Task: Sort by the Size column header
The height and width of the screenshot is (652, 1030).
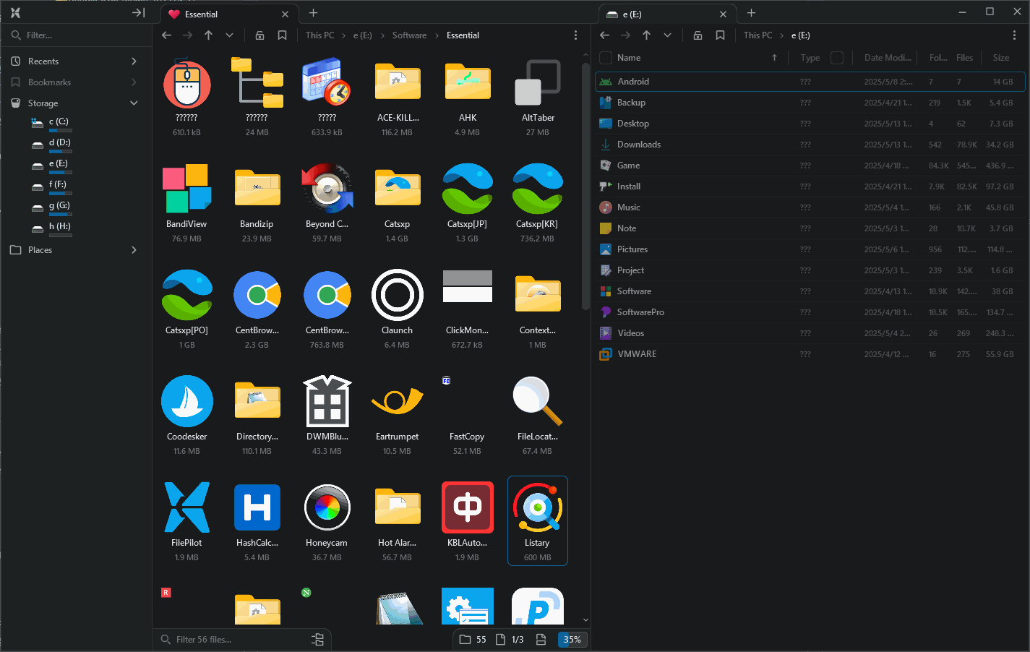Action: click(x=1001, y=58)
